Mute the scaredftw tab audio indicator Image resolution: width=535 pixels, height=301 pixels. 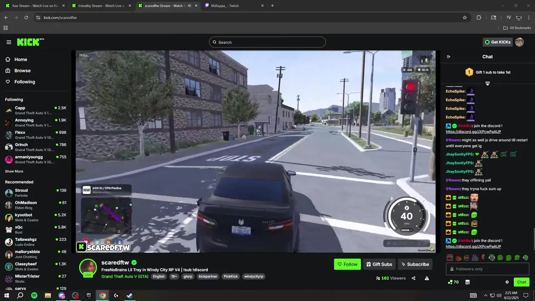tap(189, 6)
